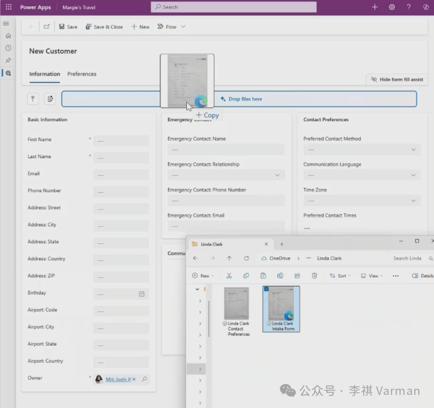Viewport: 434px width, 408px height.
Task: Open more options ellipsis in File Explorer toolbar
Action: 395,276
